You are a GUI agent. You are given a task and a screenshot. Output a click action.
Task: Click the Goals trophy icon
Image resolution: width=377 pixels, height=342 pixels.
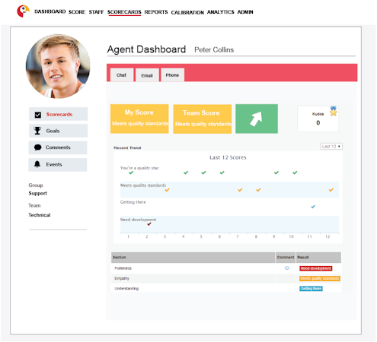pyautogui.click(x=37, y=131)
